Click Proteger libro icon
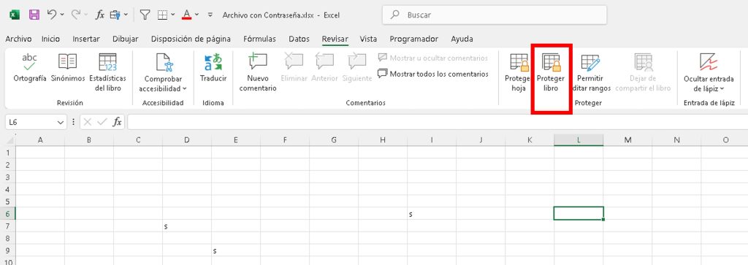The image size is (748, 265). (551, 62)
